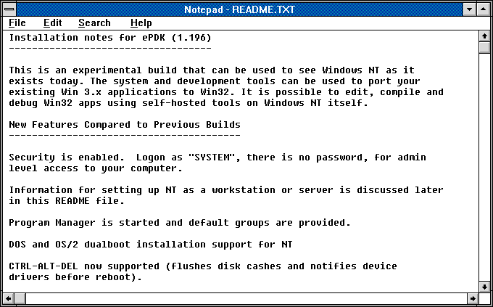The image size is (493, 307).
Task: Click the empty vertical scrollbar track below the thumb
Action: (x=484, y=167)
